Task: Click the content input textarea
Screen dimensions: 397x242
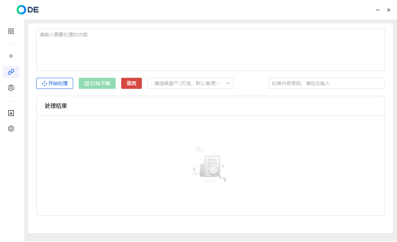Action: (210, 49)
